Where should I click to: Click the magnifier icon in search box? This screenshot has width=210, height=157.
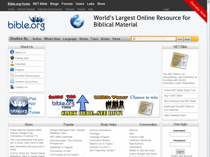click(x=134, y=39)
